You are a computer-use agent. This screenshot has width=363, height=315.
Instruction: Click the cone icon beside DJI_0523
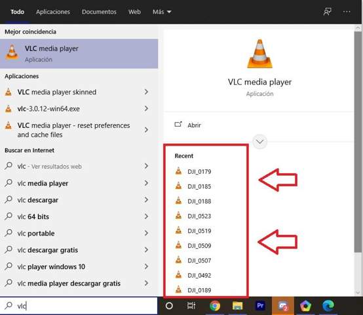178,215
